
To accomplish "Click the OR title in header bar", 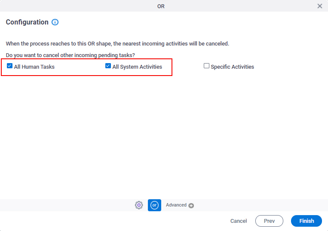I will click(161, 6).
